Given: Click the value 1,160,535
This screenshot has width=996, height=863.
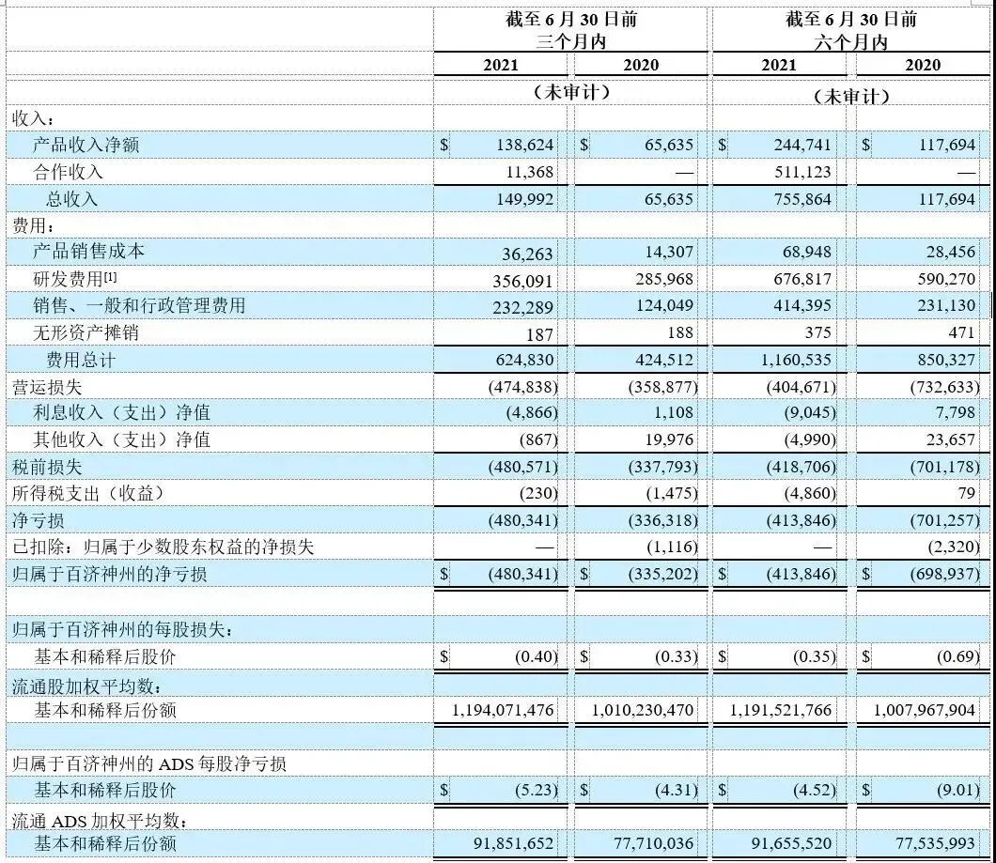Looking at the screenshot, I should pos(796,360).
